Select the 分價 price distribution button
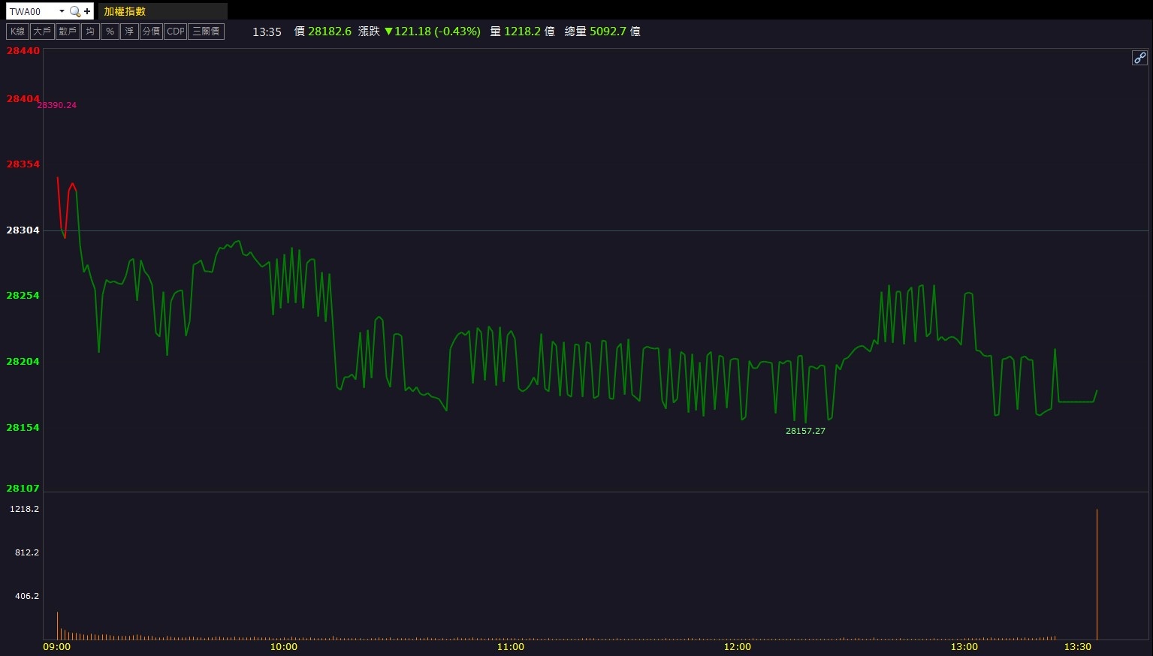 (151, 32)
